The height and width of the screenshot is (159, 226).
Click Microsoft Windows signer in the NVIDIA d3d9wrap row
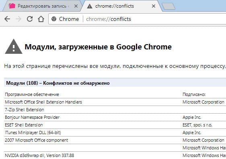tap(204, 155)
